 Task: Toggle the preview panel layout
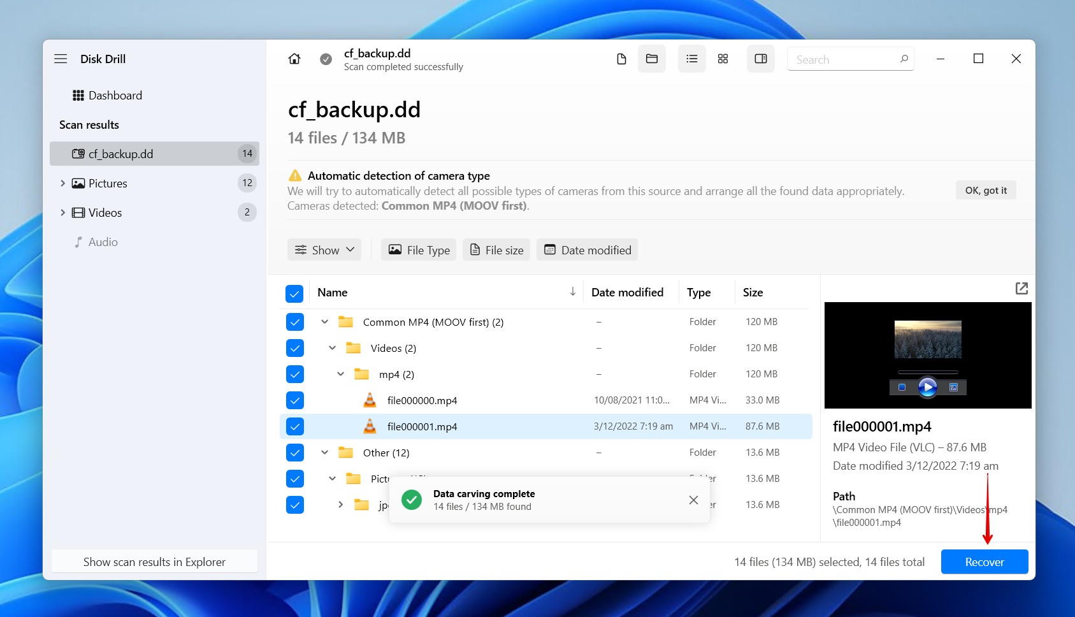click(760, 59)
